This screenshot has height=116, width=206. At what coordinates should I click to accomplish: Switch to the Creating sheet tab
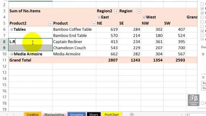[33, 114]
